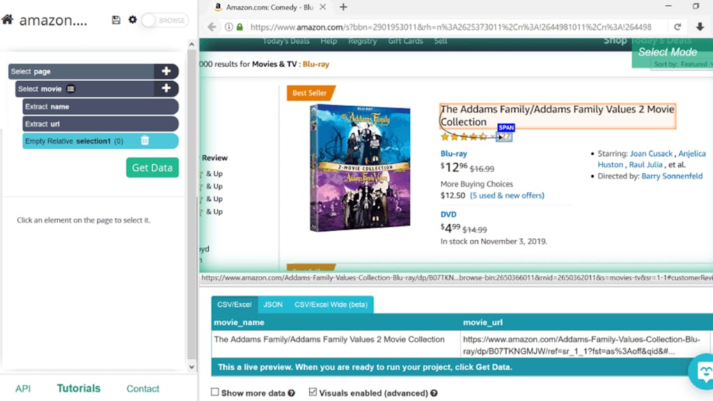Viewport: 713px width, 401px height.
Task: Click the $12.96 Blu-ray price
Action: click(x=454, y=167)
